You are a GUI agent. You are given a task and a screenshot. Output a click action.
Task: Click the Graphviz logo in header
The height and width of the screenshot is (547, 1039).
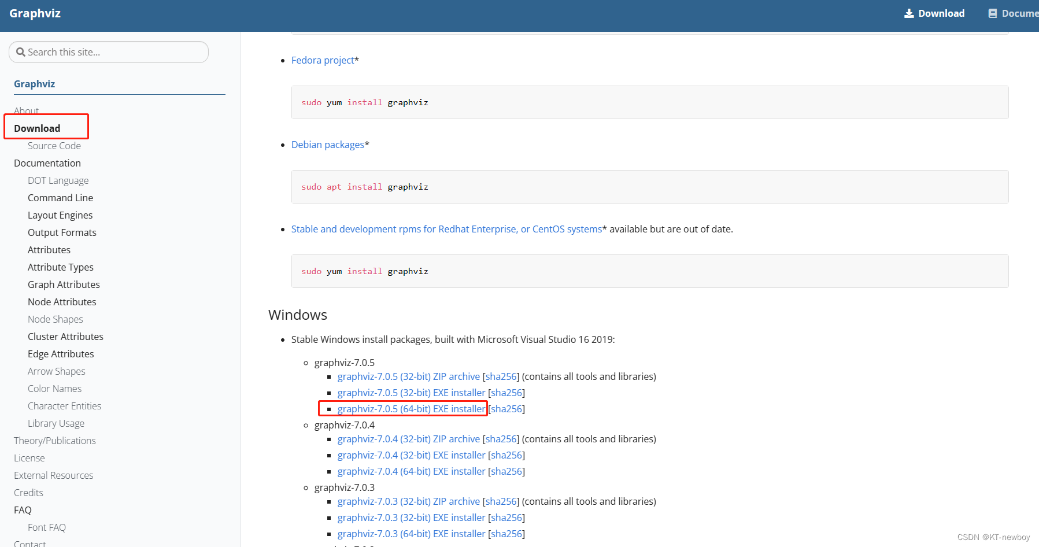coord(35,13)
